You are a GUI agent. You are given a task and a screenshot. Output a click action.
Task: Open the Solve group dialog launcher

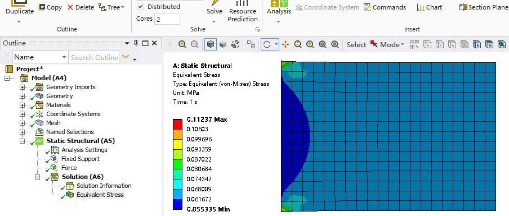257,29
